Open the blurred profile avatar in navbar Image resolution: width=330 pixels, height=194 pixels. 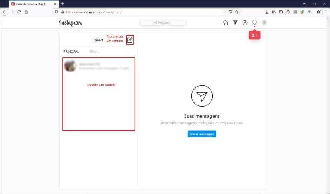click(264, 23)
